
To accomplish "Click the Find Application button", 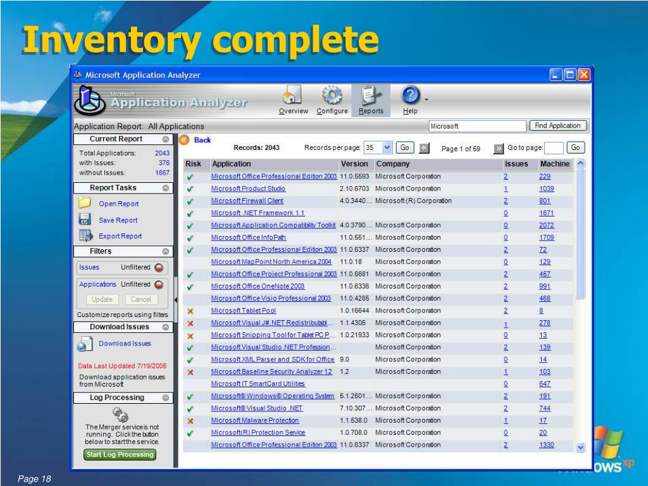I will 558,126.
